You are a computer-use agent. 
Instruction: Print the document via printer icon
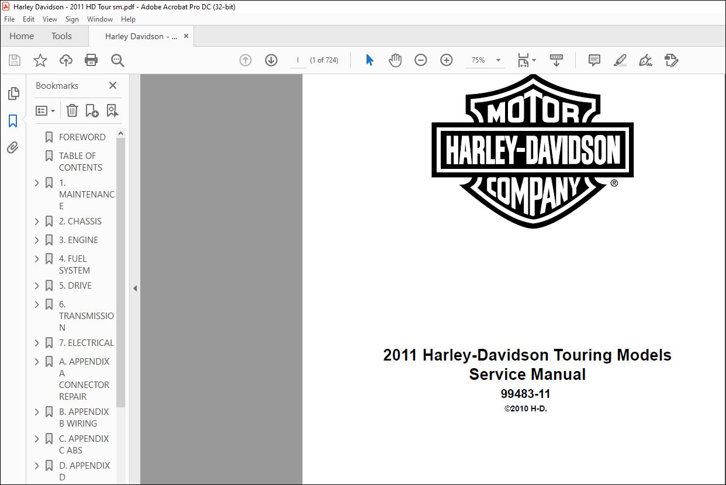pos(91,60)
